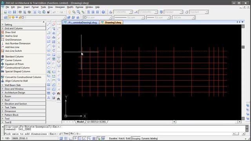Toggle Polar tracking in status bar

[x=75, y=138]
